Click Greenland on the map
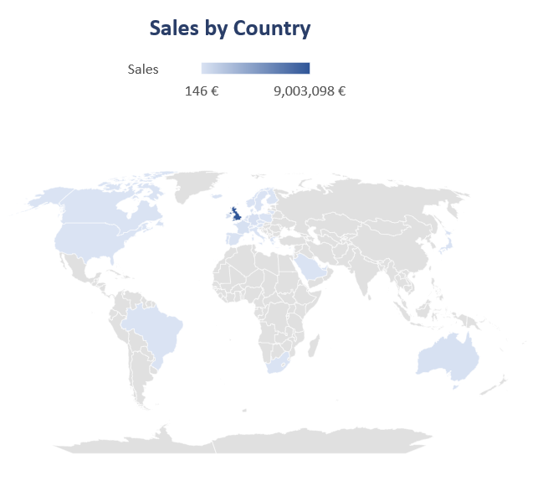This screenshot has width=543, height=481. [194, 184]
